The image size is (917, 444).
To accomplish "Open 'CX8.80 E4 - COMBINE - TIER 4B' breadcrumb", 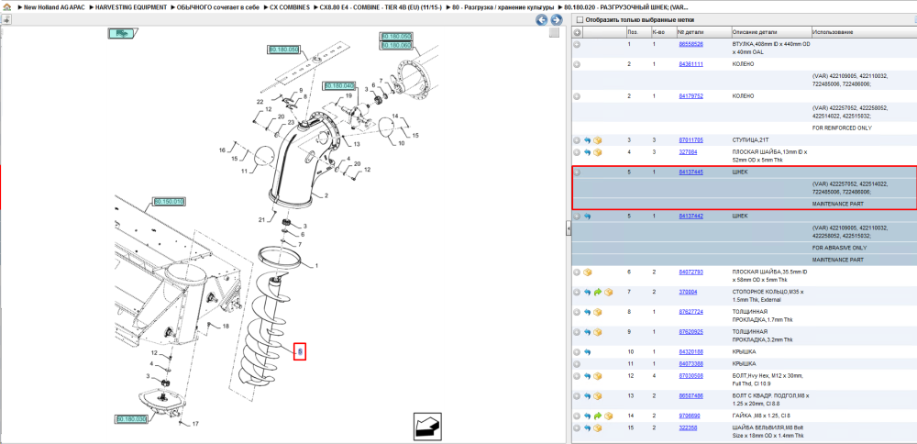I will pyautogui.click(x=381, y=7).
